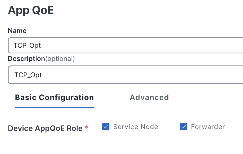Click the TCP_Opt text in Description field
243x154 pixels.
tap(28, 75)
